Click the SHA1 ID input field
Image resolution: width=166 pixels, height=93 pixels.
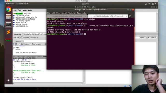pyautogui.click(x=35, y=34)
